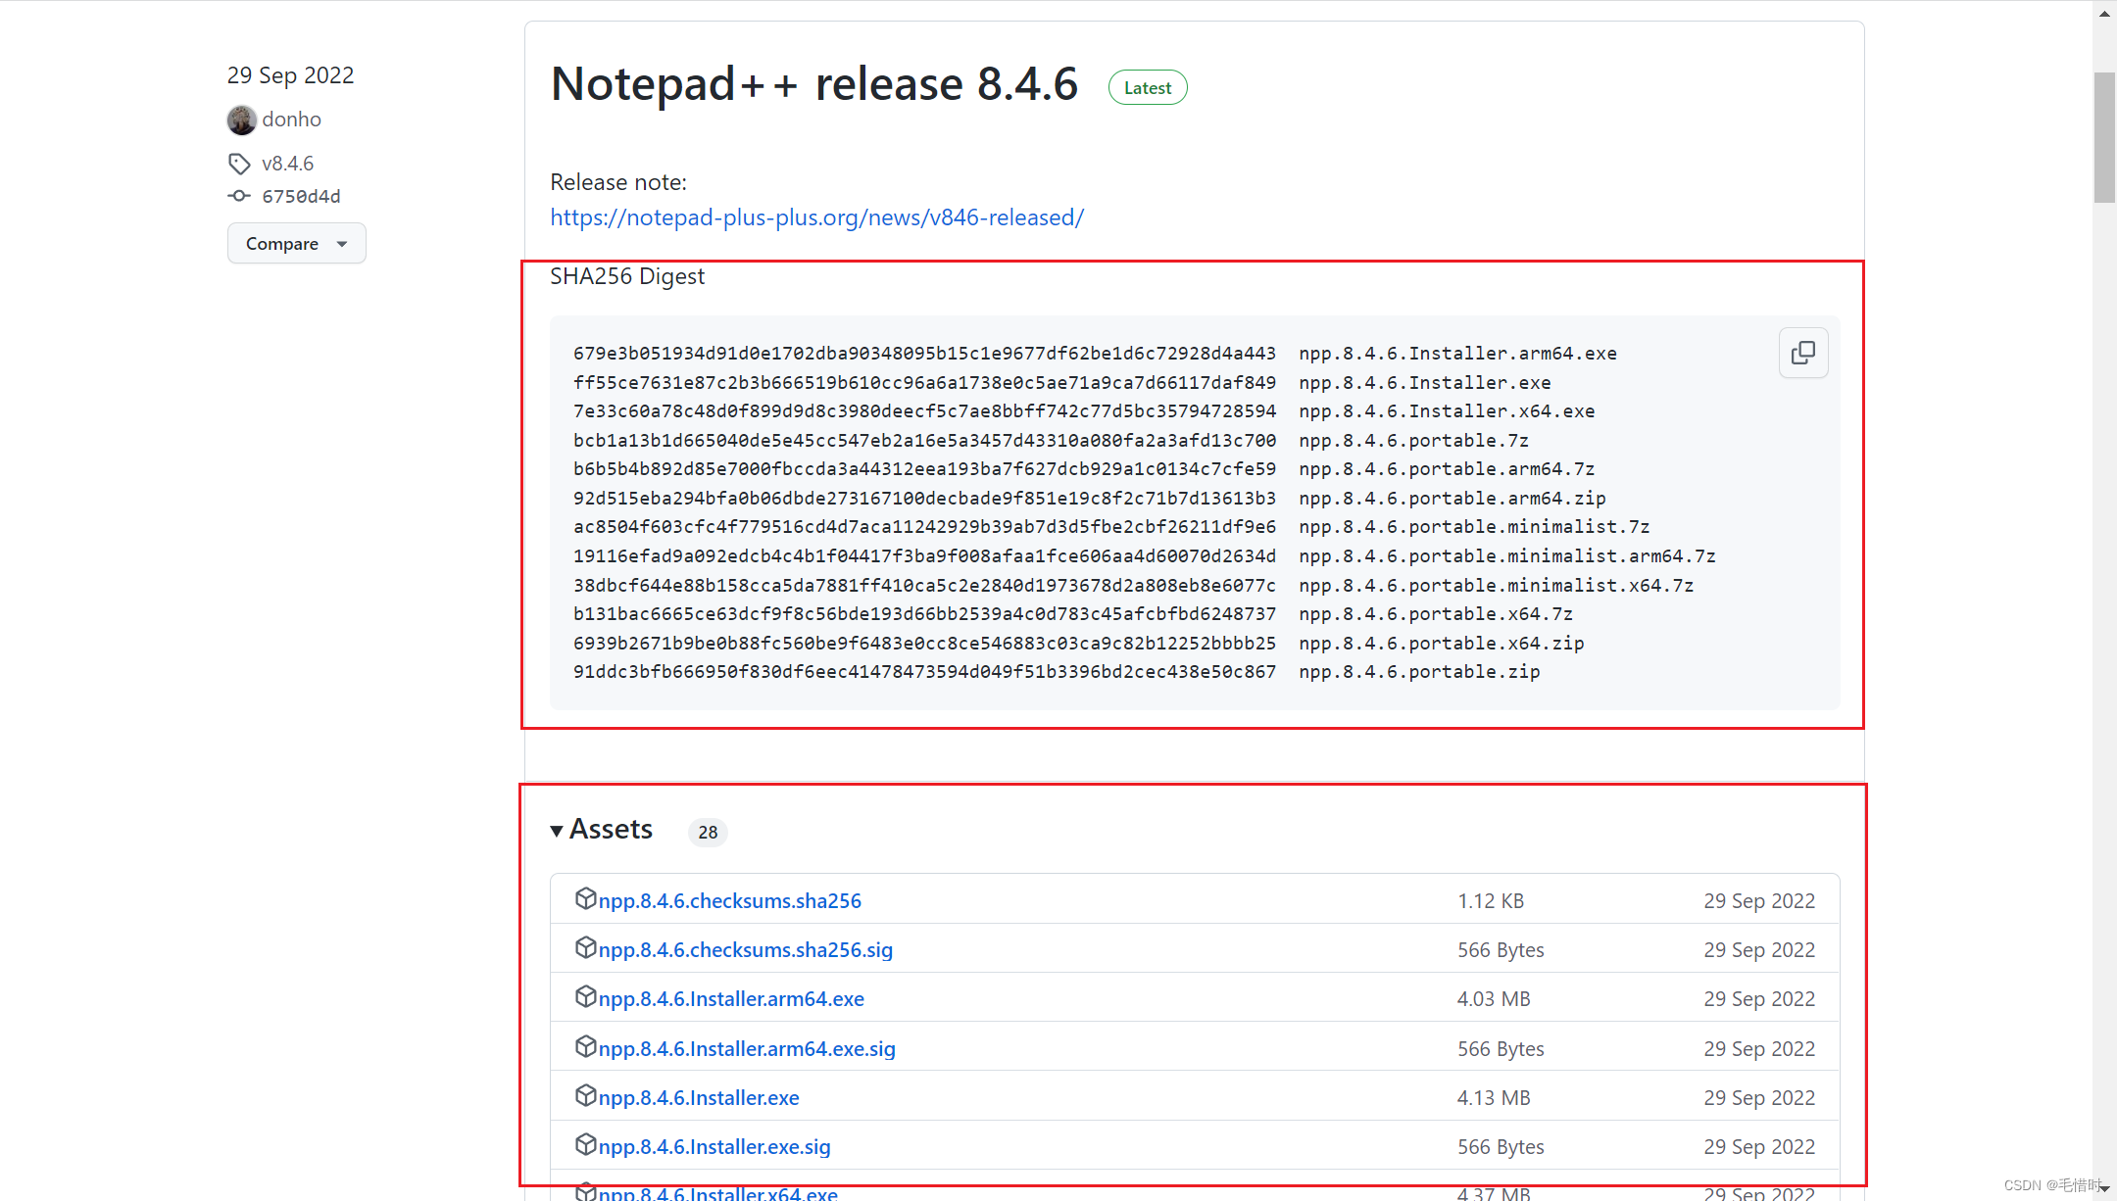Image resolution: width=2117 pixels, height=1201 pixels.
Task: Click donho's avatar image
Action: [241, 120]
